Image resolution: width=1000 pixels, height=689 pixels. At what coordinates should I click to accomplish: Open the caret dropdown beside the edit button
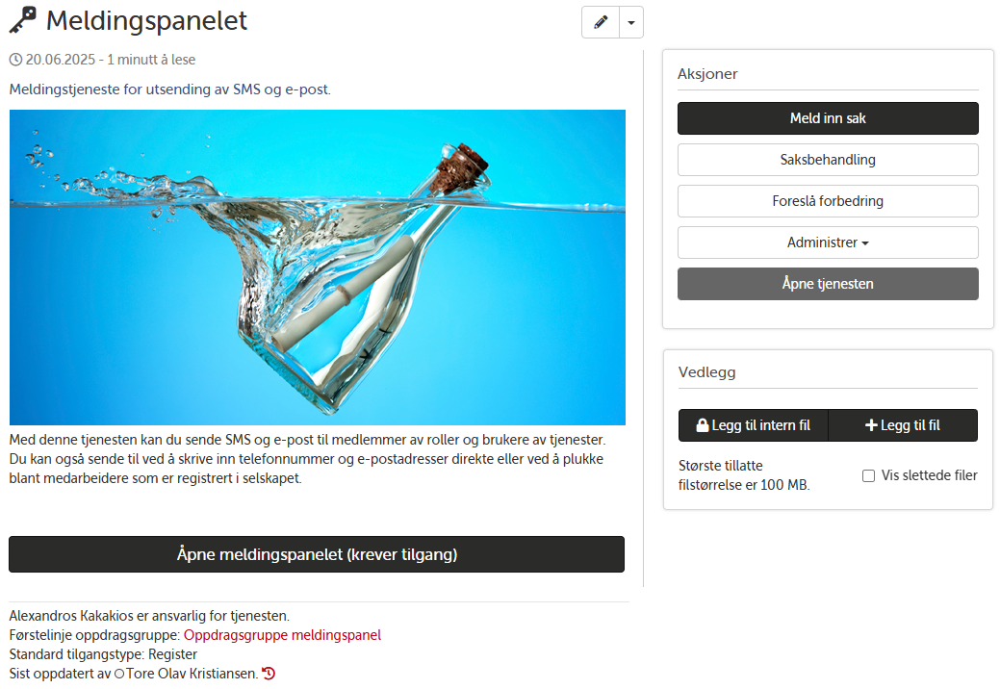point(630,23)
